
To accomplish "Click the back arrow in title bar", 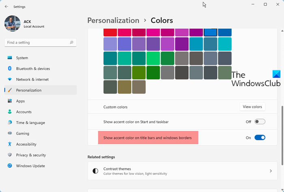I will 6,6.
